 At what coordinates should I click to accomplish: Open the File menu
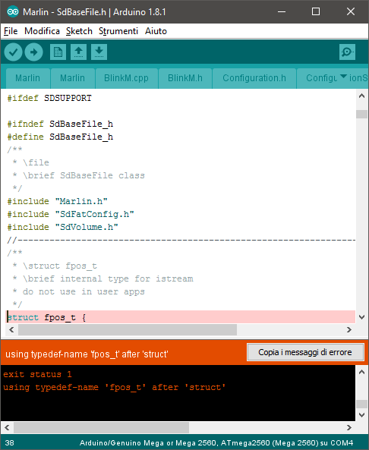(11, 31)
